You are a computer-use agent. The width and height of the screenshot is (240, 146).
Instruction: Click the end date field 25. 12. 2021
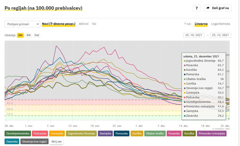220,35
